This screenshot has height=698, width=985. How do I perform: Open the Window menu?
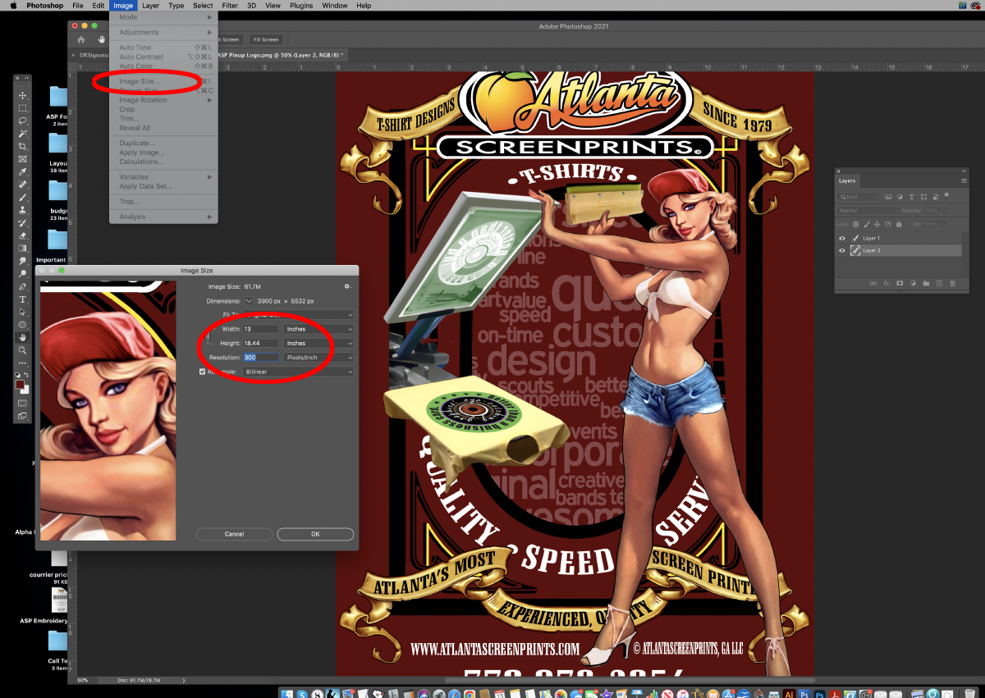pyautogui.click(x=334, y=5)
